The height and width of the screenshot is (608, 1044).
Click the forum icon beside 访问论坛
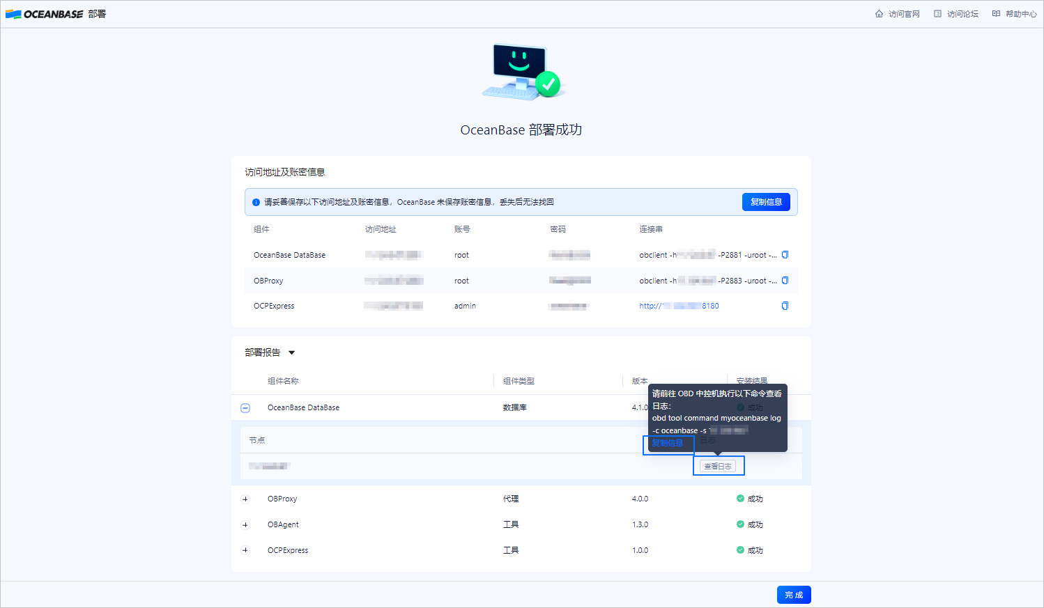click(937, 13)
